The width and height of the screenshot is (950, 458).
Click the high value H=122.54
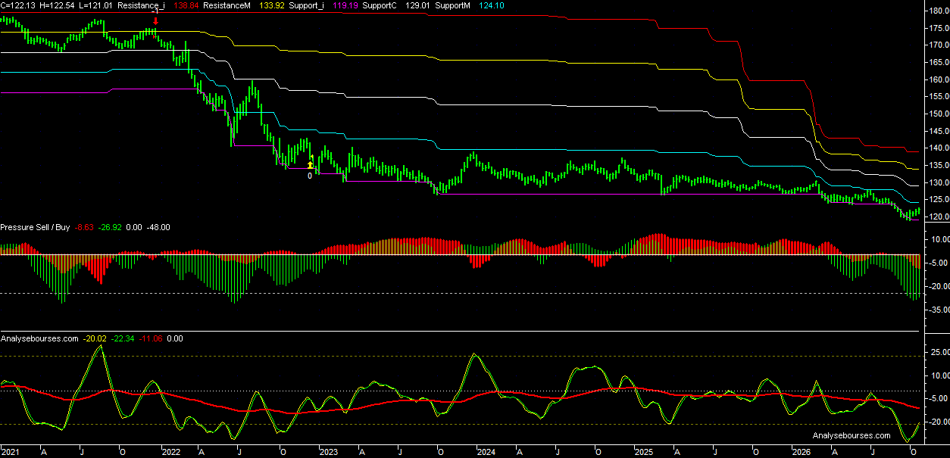[57, 5]
